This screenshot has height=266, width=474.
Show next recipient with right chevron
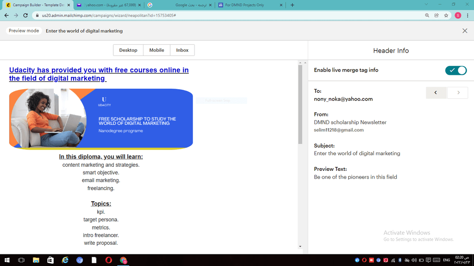pos(458,92)
